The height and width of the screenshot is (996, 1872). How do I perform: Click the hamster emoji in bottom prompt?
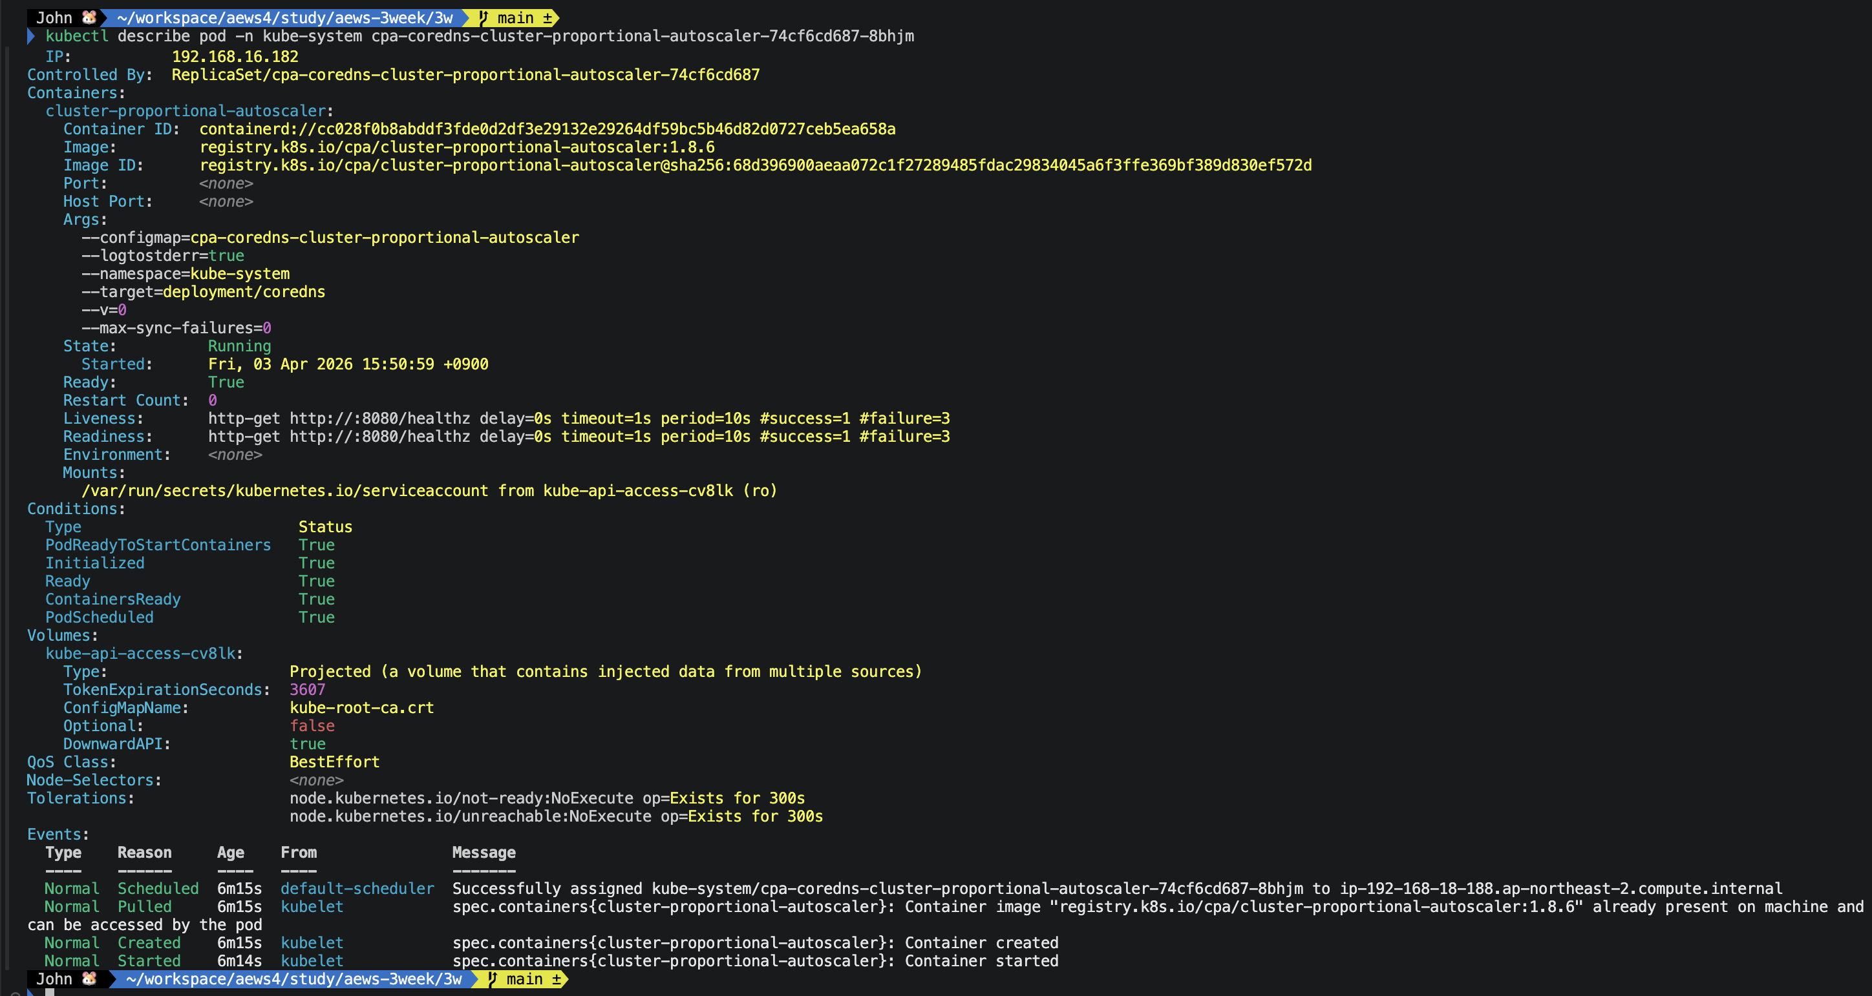coord(89,979)
